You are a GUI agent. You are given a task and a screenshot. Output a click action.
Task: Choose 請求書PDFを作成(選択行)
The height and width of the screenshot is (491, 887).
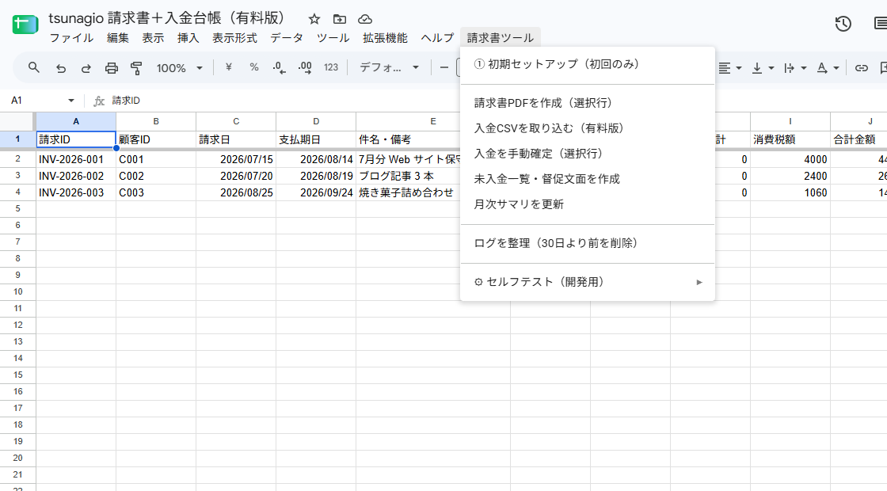point(587,103)
